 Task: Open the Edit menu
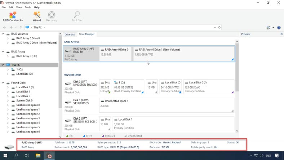tap(11, 8)
